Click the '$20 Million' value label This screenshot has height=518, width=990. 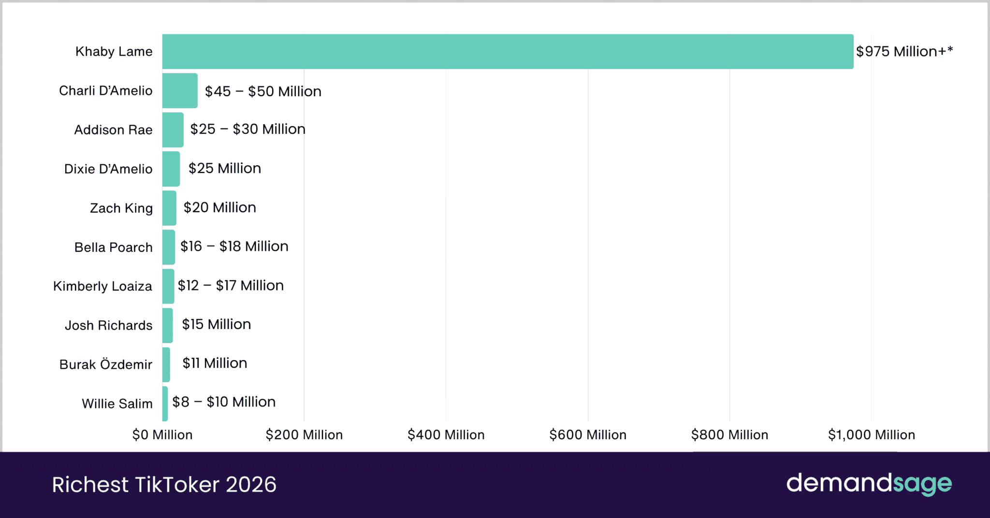pos(220,207)
